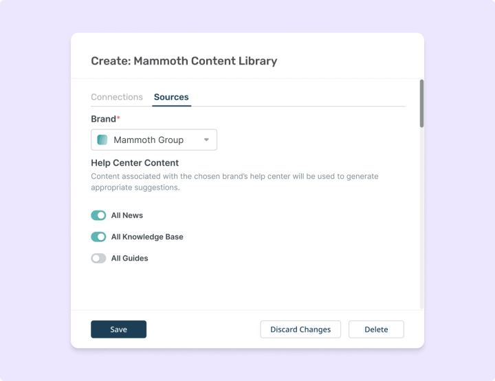
Task: Click the teal Mammoth Group brand icon
Action: click(x=102, y=140)
